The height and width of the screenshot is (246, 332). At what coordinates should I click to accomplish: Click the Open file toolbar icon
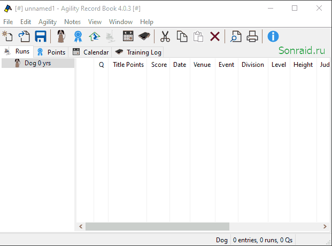[24, 36]
